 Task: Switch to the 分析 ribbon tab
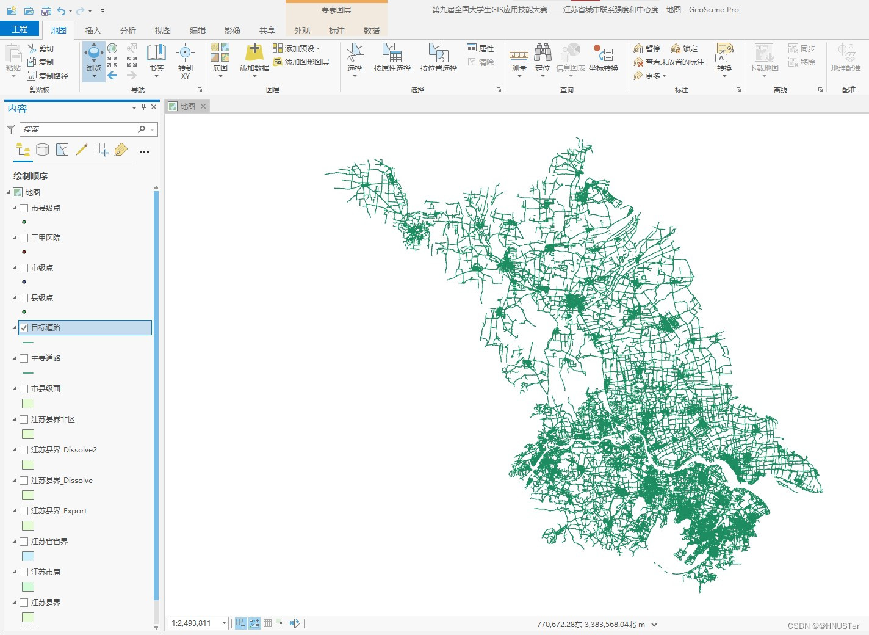pyautogui.click(x=128, y=31)
